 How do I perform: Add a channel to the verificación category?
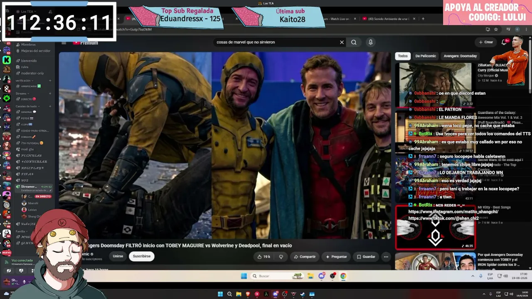(50, 81)
